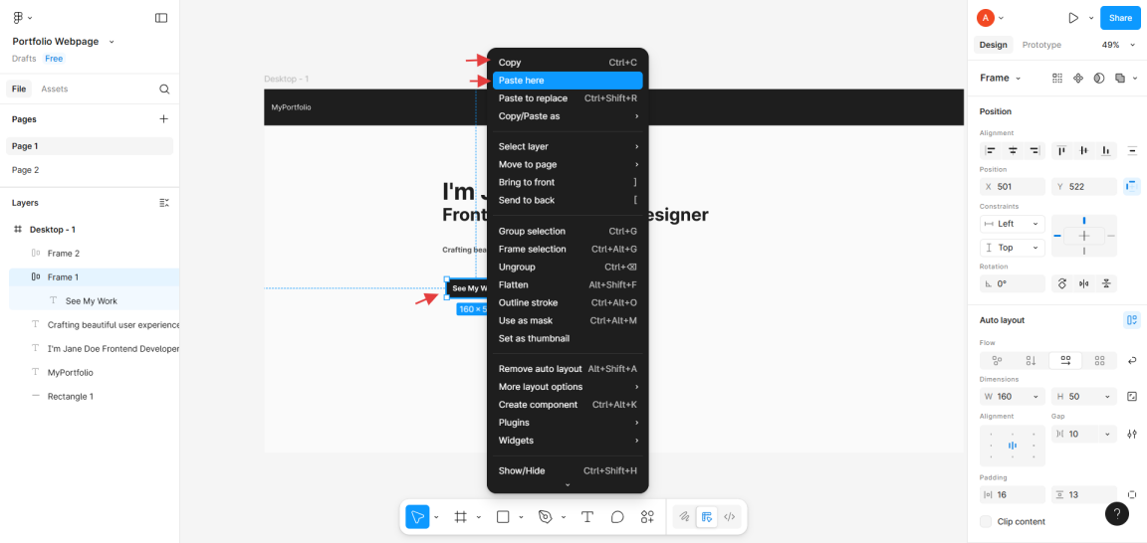Add a new page with plus icon
Image resolution: width=1147 pixels, height=543 pixels.
(164, 119)
